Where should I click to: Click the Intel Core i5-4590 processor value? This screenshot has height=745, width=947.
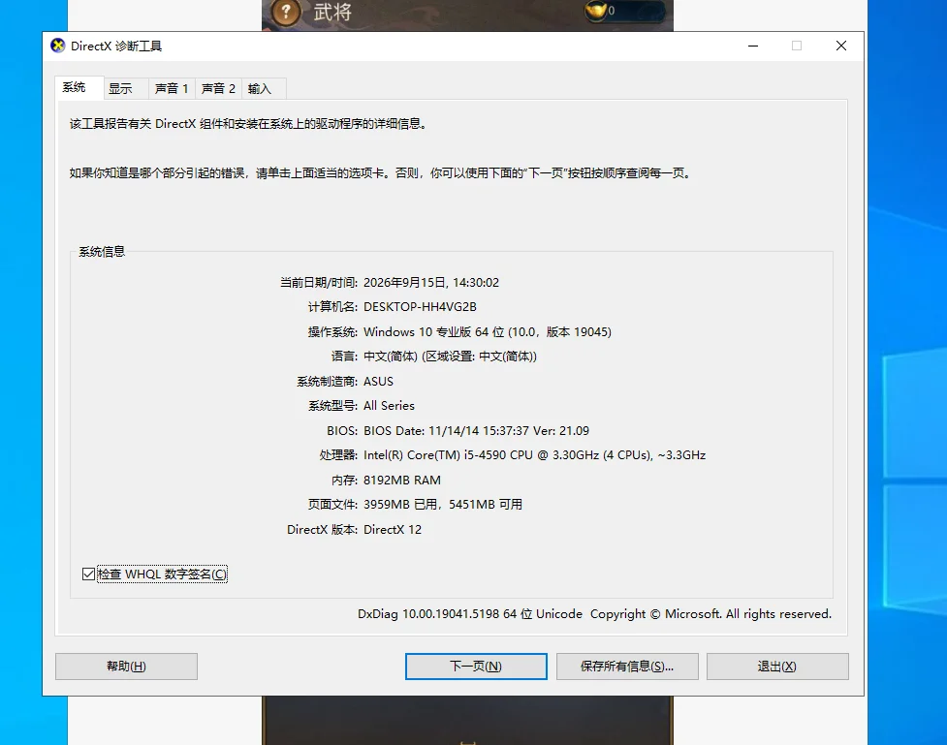coord(534,455)
